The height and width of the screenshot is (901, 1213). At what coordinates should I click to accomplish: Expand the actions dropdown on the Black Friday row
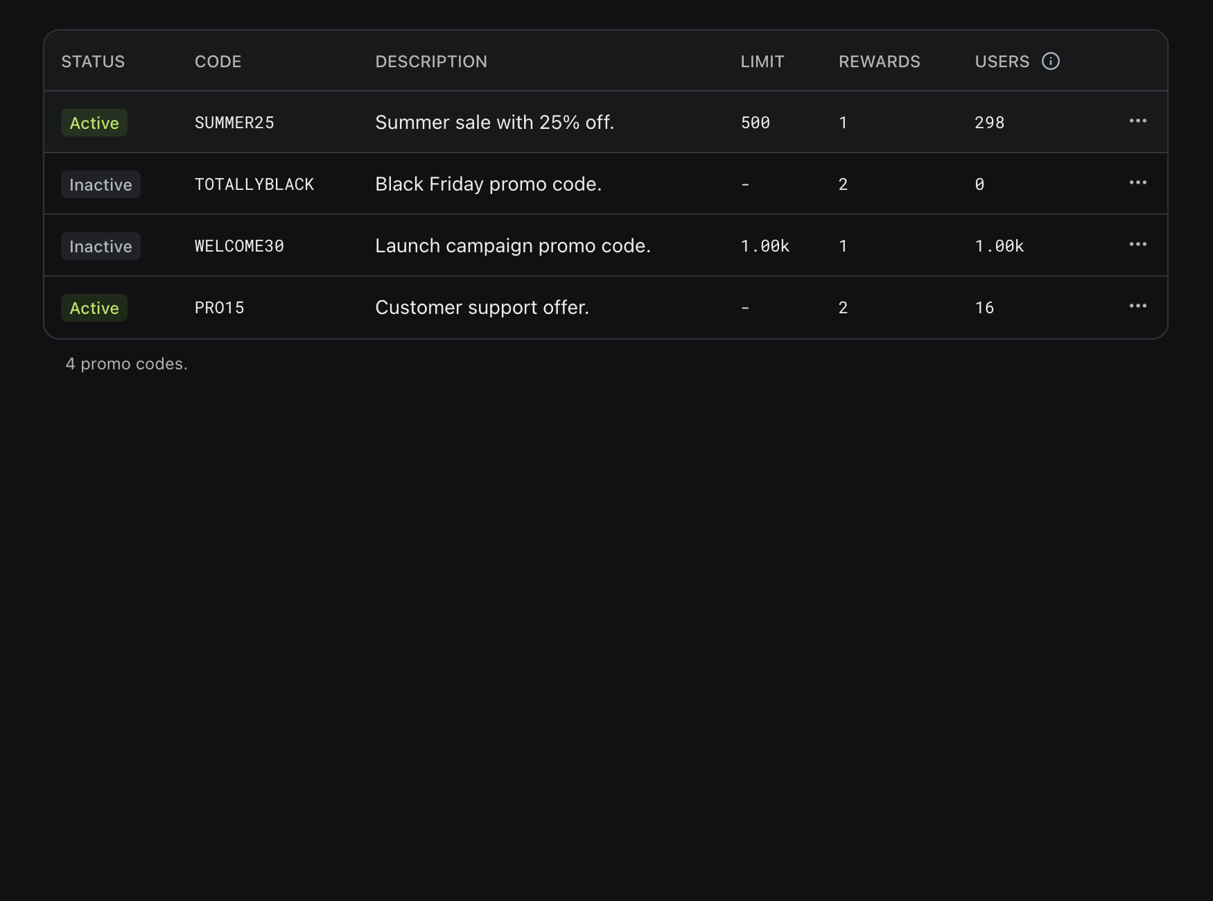(x=1137, y=183)
